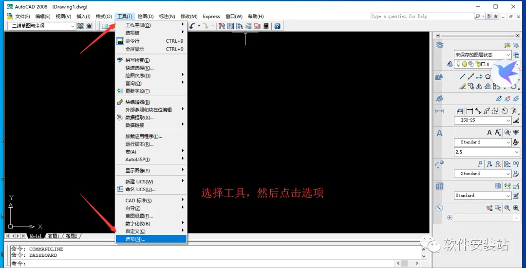The height and width of the screenshot is (268, 526).
Task: Select the Array tool in dashboard
Action: 496,86
